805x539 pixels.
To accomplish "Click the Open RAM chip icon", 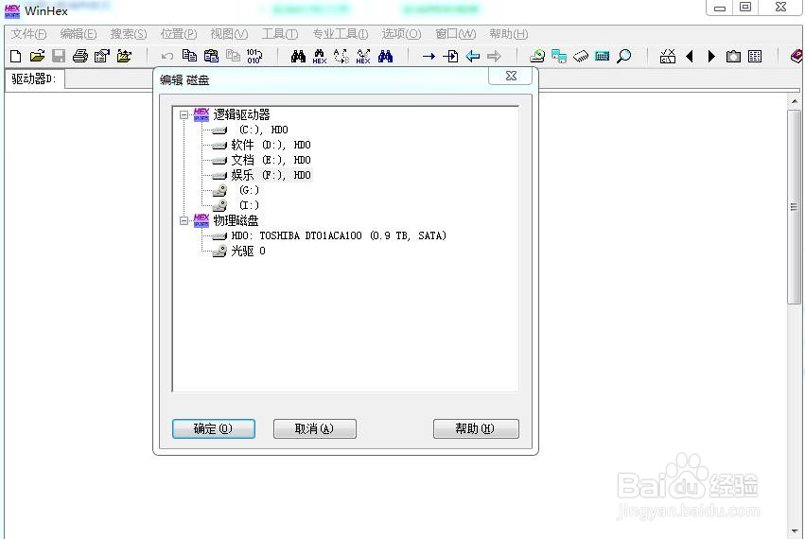I will pos(581,56).
